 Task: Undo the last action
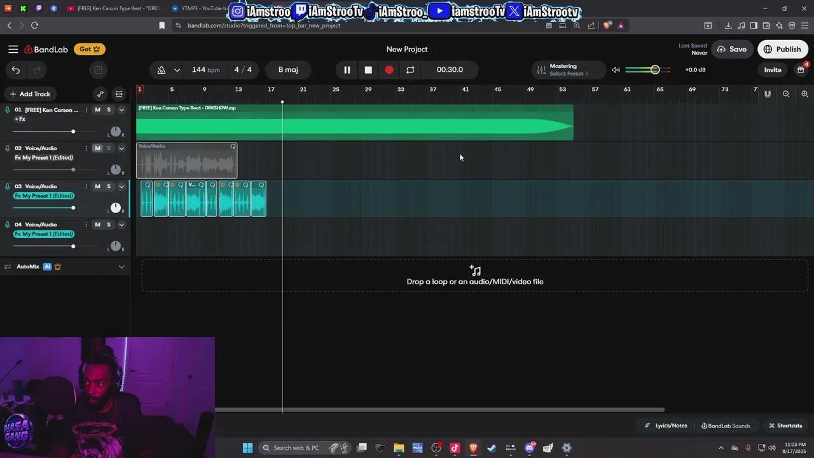[x=16, y=70]
